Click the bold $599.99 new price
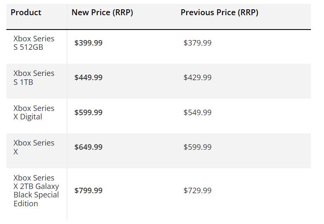The width and height of the screenshot is (324, 224). (88, 113)
